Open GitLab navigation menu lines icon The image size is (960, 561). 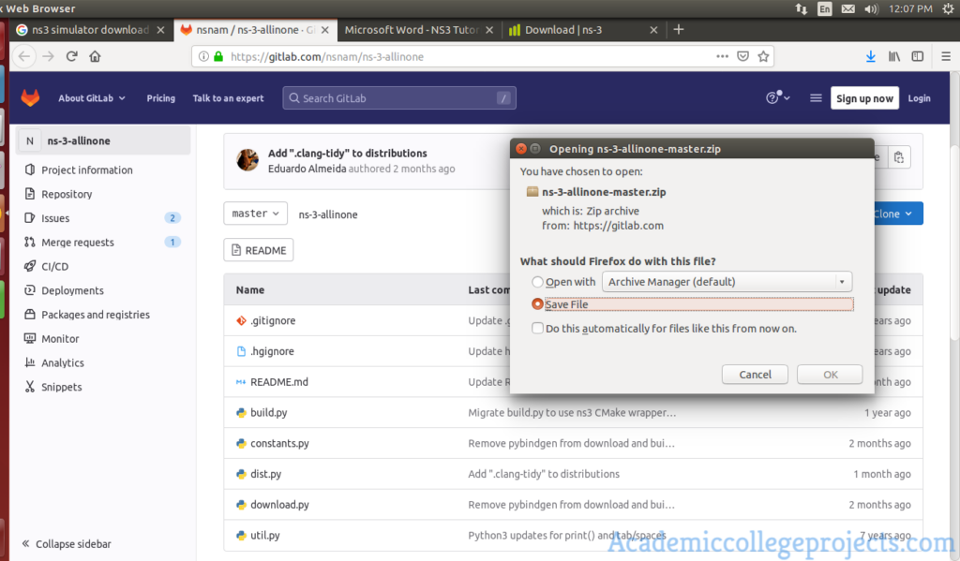pos(816,98)
